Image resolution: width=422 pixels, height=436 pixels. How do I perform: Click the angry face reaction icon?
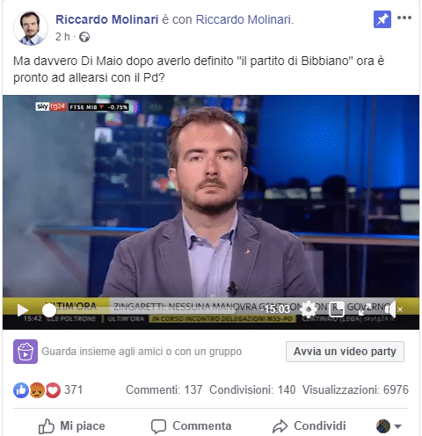[37, 390]
